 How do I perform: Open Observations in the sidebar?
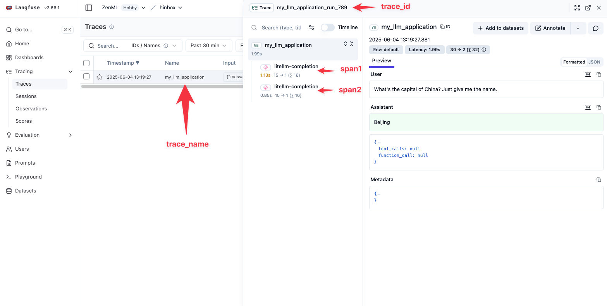[31, 109]
